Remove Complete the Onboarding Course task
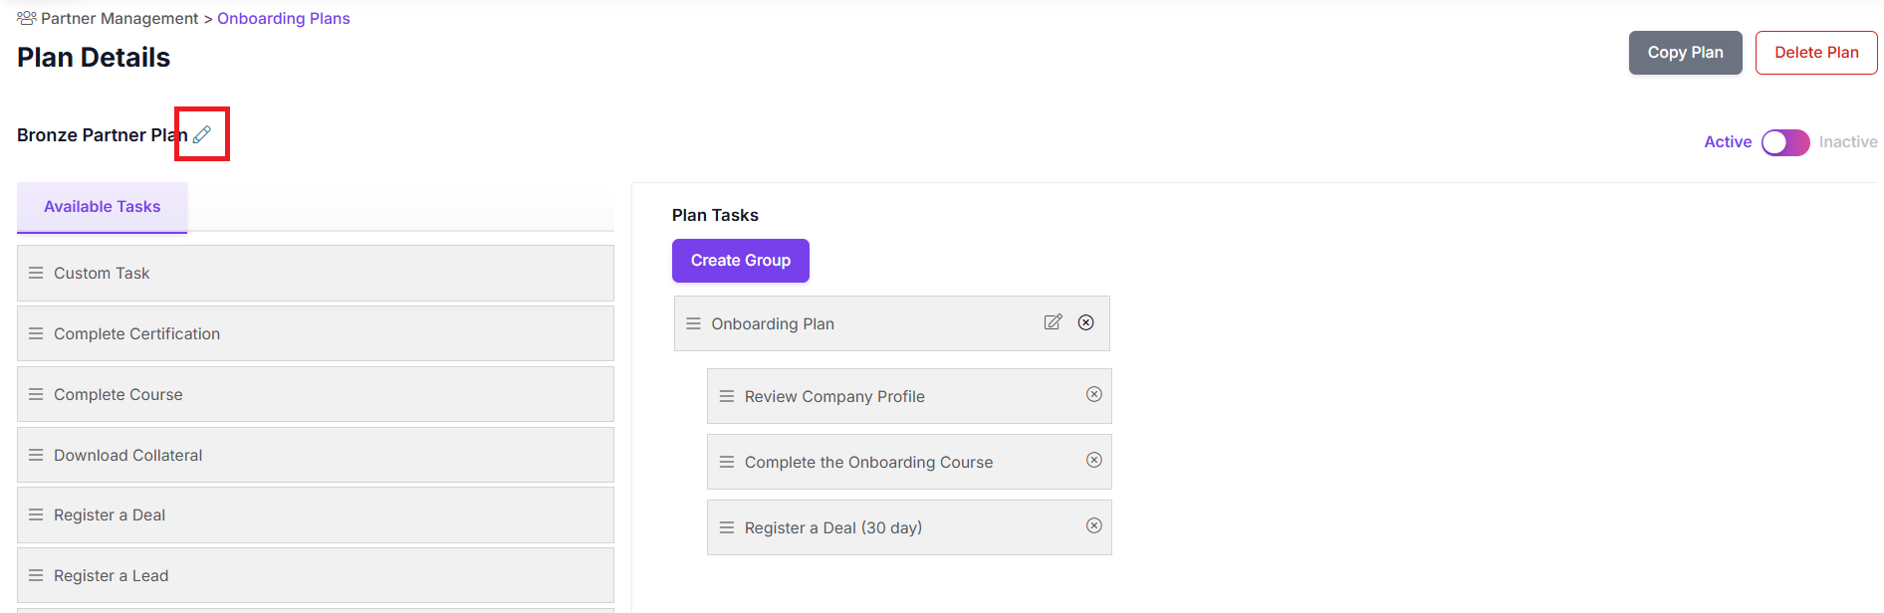The height and width of the screenshot is (613, 1884). point(1094,460)
